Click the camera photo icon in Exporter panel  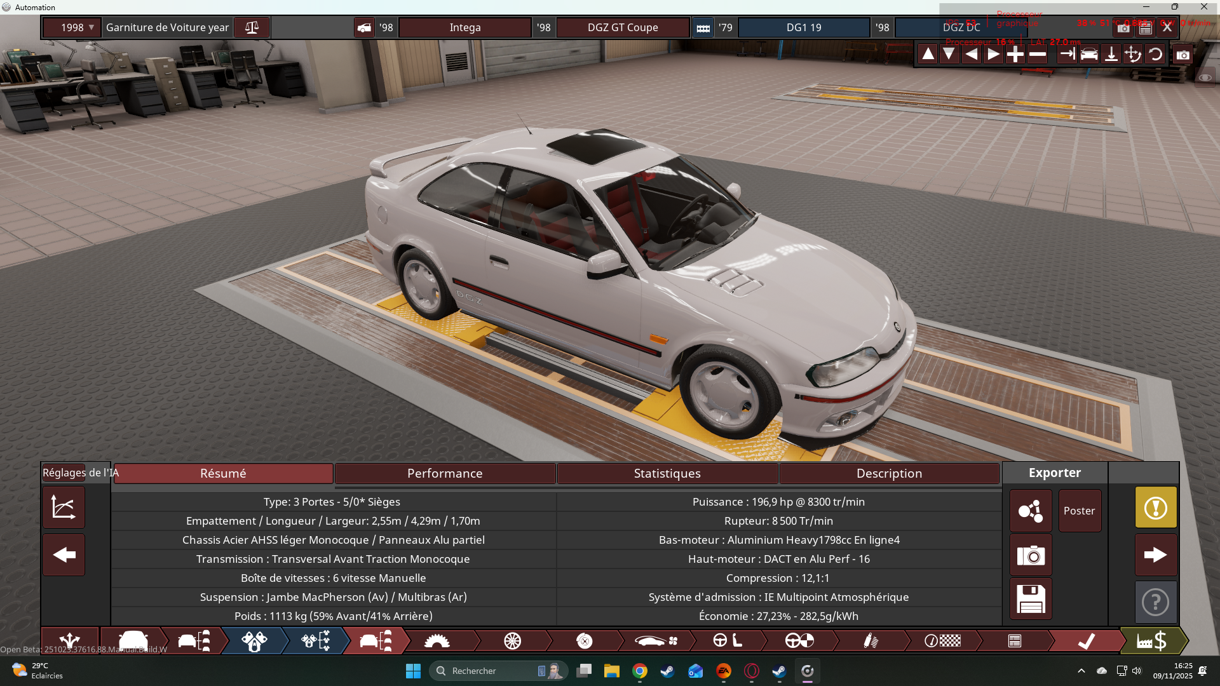click(x=1030, y=556)
